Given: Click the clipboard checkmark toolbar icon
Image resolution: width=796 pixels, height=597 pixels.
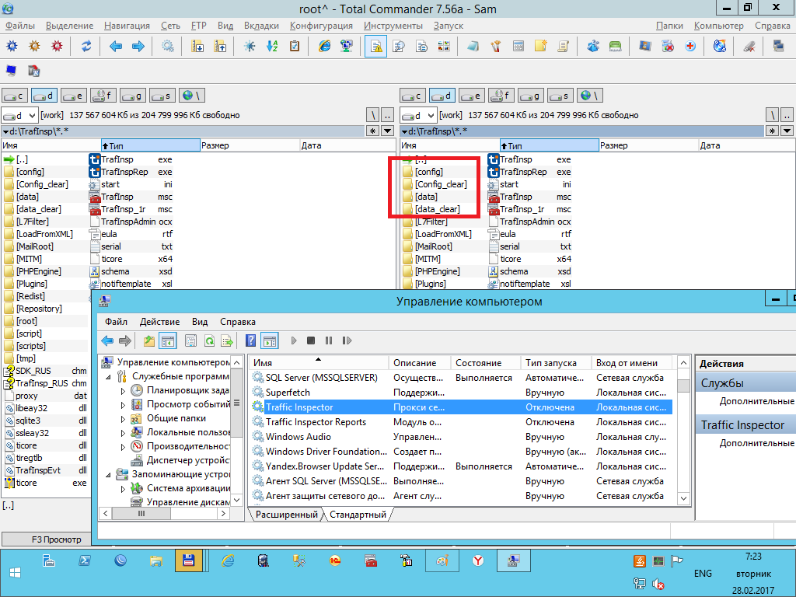Looking at the screenshot, I should pos(295,46).
